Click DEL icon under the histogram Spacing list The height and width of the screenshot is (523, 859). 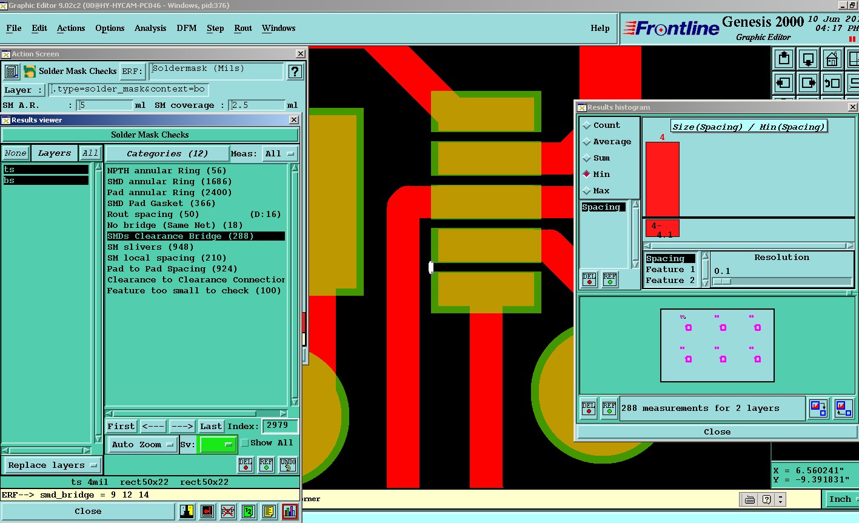pyautogui.click(x=589, y=279)
